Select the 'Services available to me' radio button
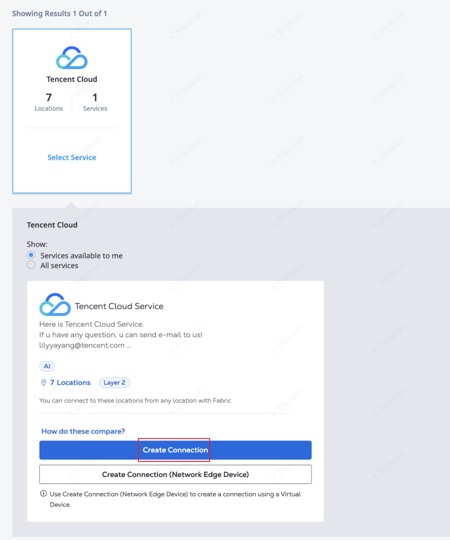 (31, 255)
